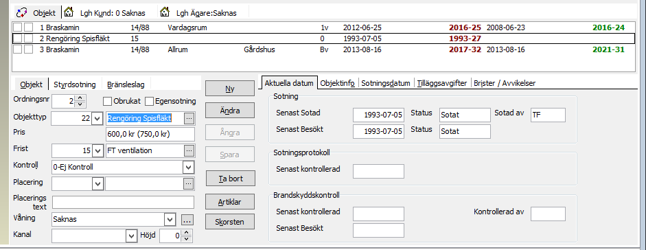646x250 pixels.
Task: Click the Placerings text input field
Action: pyautogui.click(x=123, y=202)
